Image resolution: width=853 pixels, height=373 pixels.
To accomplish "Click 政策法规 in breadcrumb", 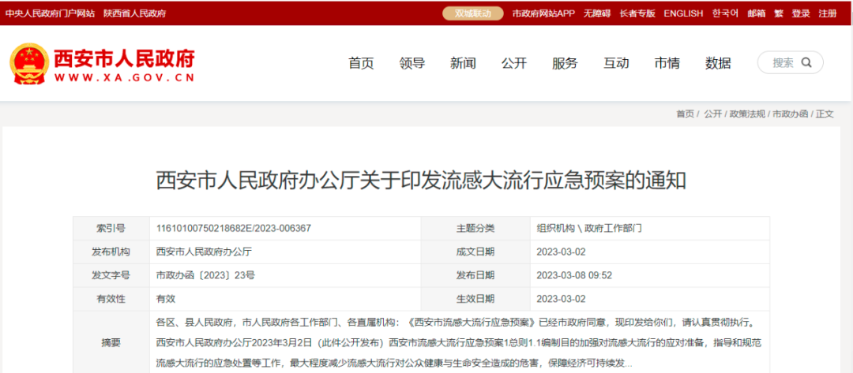I will [747, 114].
